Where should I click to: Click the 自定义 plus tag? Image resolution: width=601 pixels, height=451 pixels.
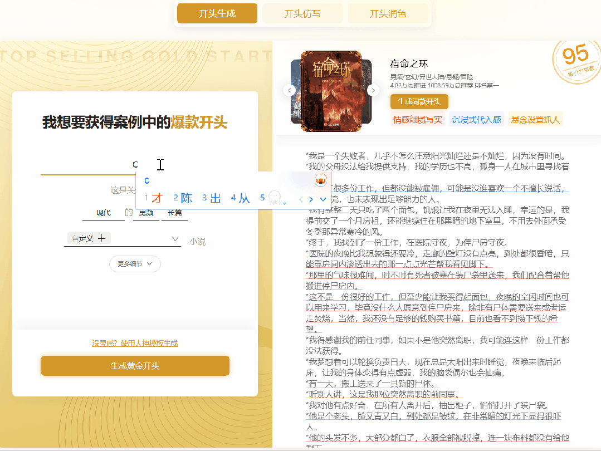pos(89,238)
